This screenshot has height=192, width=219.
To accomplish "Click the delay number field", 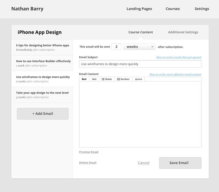I will [116, 47].
